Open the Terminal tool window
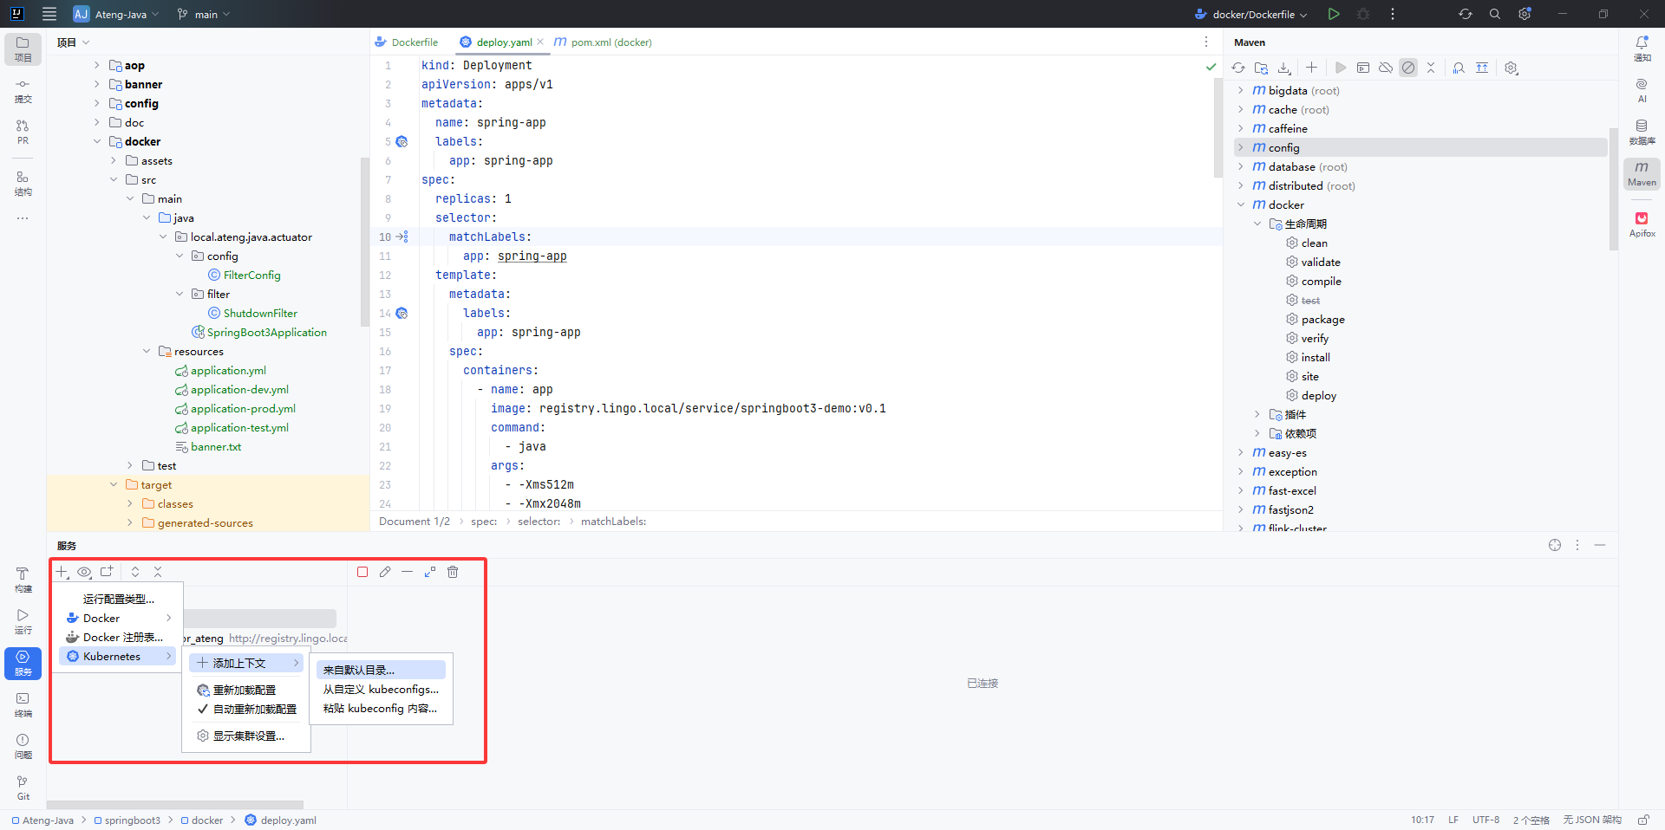Image resolution: width=1665 pixels, height=830 pixels. [x=23, y=704]
